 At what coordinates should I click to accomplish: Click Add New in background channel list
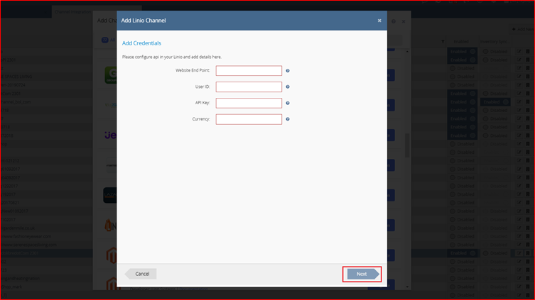(x=522, y=29)
